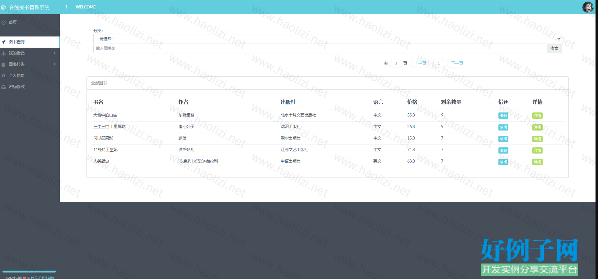Borrow the book 大雪中的山庄 via 借阅
The height and width of the screenshot is (279, 598).
(x=503, y=116)
